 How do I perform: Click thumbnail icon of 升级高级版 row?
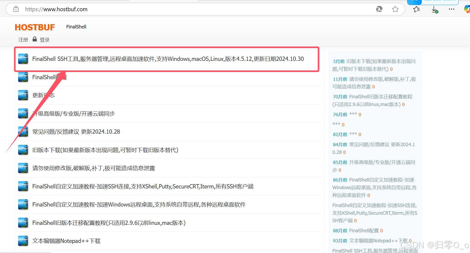[23, 113]
